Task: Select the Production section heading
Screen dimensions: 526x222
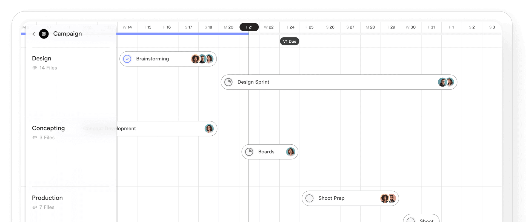Action: coord(47,198)
